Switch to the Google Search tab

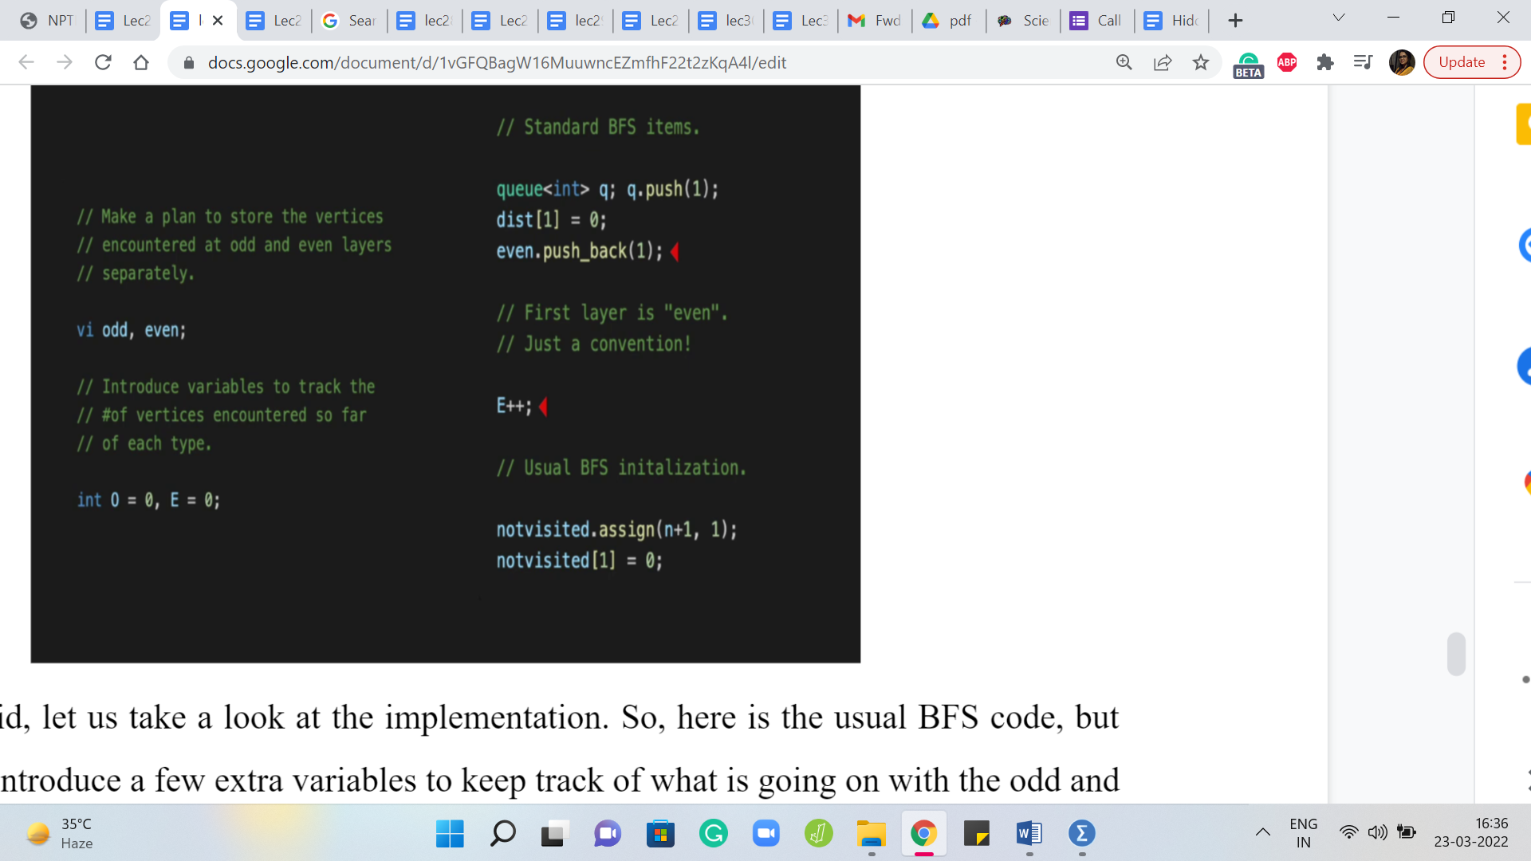349,21
